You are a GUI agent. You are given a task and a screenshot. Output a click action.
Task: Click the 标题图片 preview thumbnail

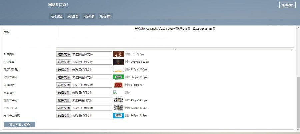coord(118,54)
